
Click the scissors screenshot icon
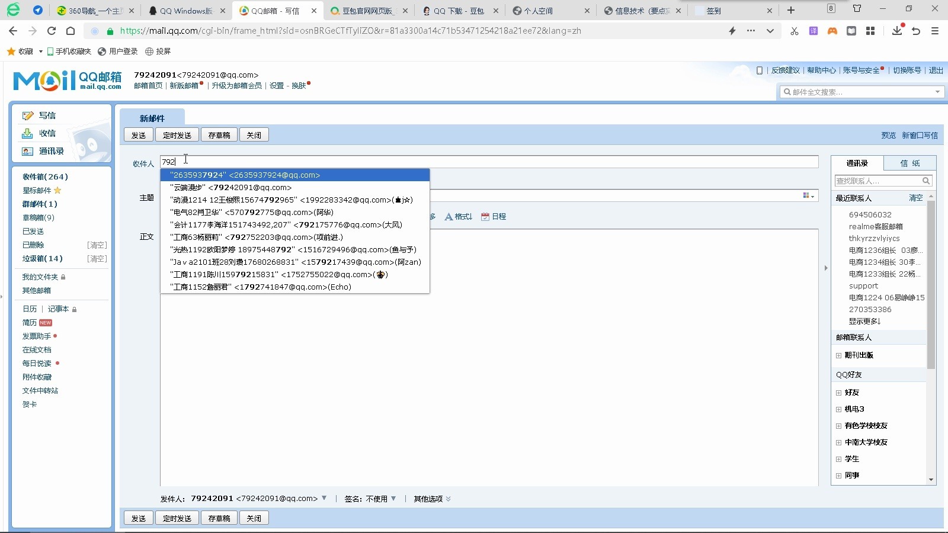pos(794,31)
